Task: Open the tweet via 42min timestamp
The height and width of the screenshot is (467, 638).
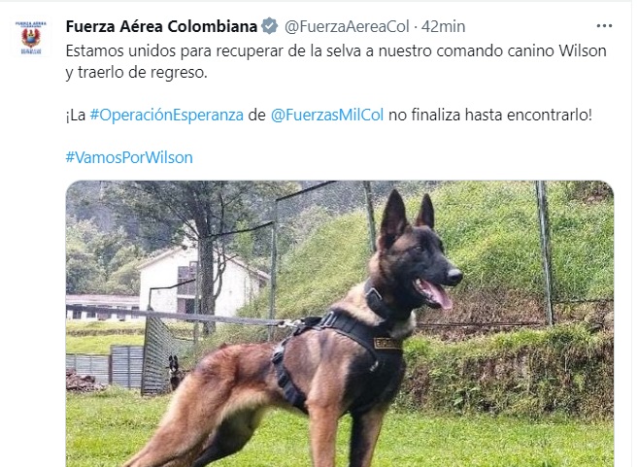Action: click(443, 26)
